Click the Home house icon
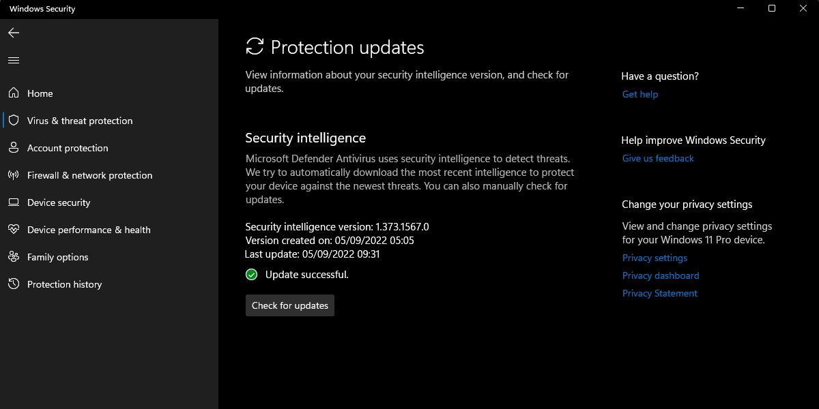The height and width of the screenshot is (409, 819). point(14,93)
